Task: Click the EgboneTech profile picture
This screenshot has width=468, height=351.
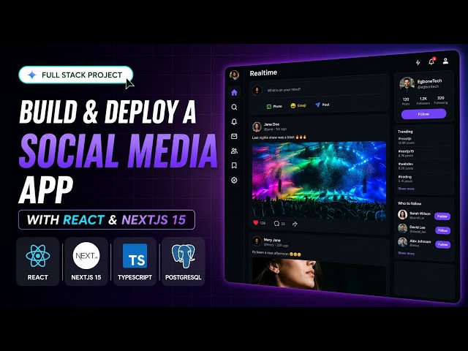Action: pos(407,84)
